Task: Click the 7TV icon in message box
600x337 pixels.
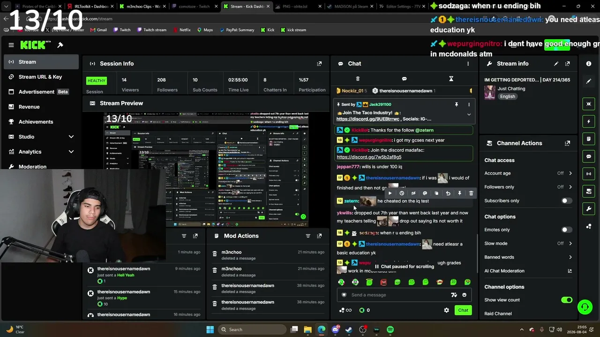Action: click(x=454, y=295)
